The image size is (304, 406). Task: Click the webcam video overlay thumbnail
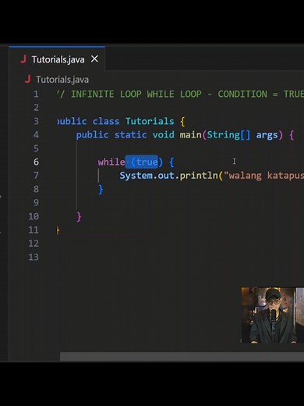tap(273, 315)
